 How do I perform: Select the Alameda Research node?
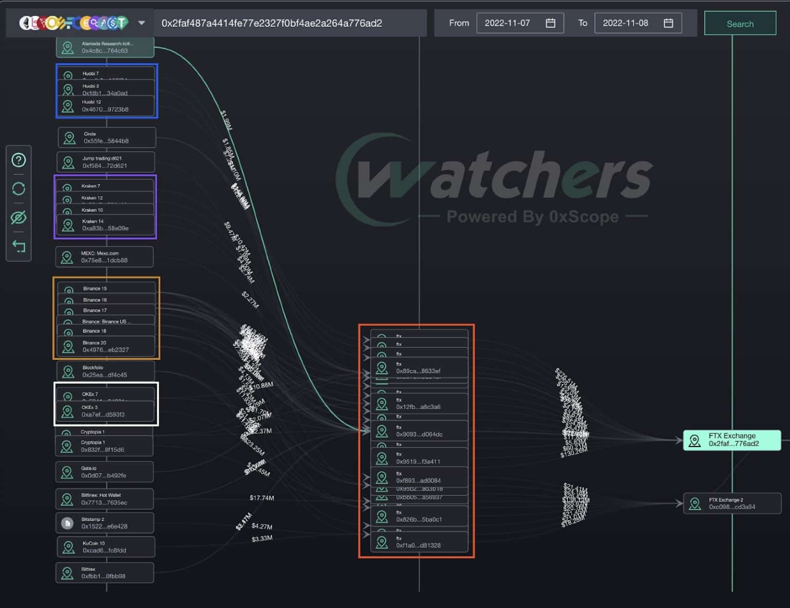pos(105,47)
